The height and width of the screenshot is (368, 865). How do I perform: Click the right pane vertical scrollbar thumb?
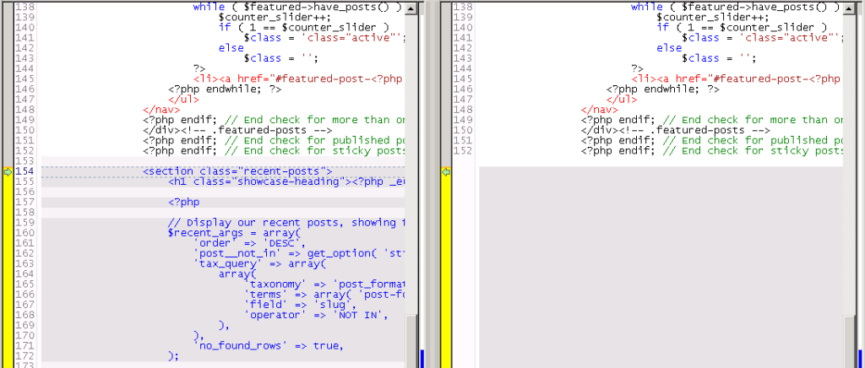(848, 340)
